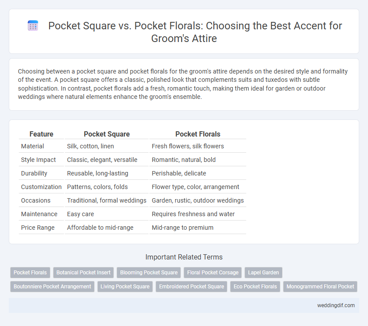This screenshot has height=326, width=368.
Task: Select the Botanical Pocket Insert tag
Action: tap(83, 273)
